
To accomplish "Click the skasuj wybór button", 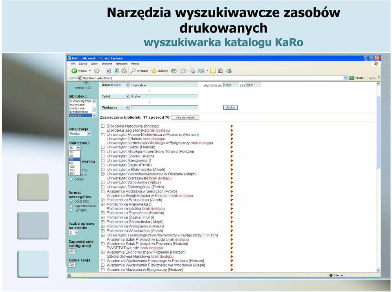I will [185, 117].
